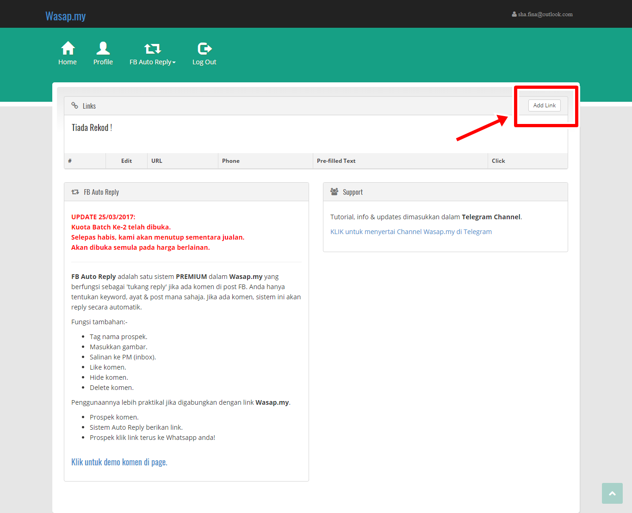The image size is (632, 513).
Task: Click the 'UPDATE 25/03/2017:' red text
Action: click(x=103, y=217)
